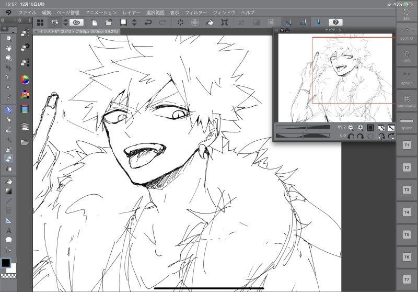Open the ウィンドウ menu
418x292 pixels.
(224, 13)
